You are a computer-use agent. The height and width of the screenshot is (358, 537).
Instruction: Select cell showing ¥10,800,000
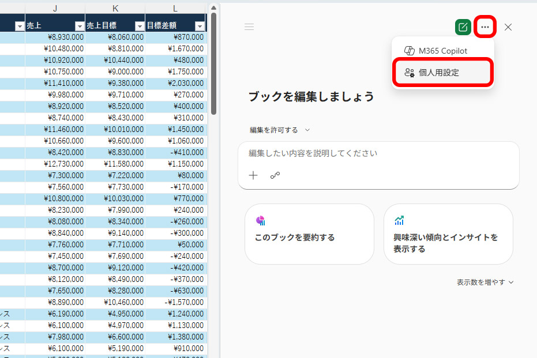[55, 198]
